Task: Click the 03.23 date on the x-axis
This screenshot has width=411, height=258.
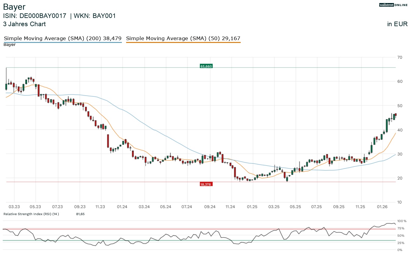Action: tap(14, 207)
